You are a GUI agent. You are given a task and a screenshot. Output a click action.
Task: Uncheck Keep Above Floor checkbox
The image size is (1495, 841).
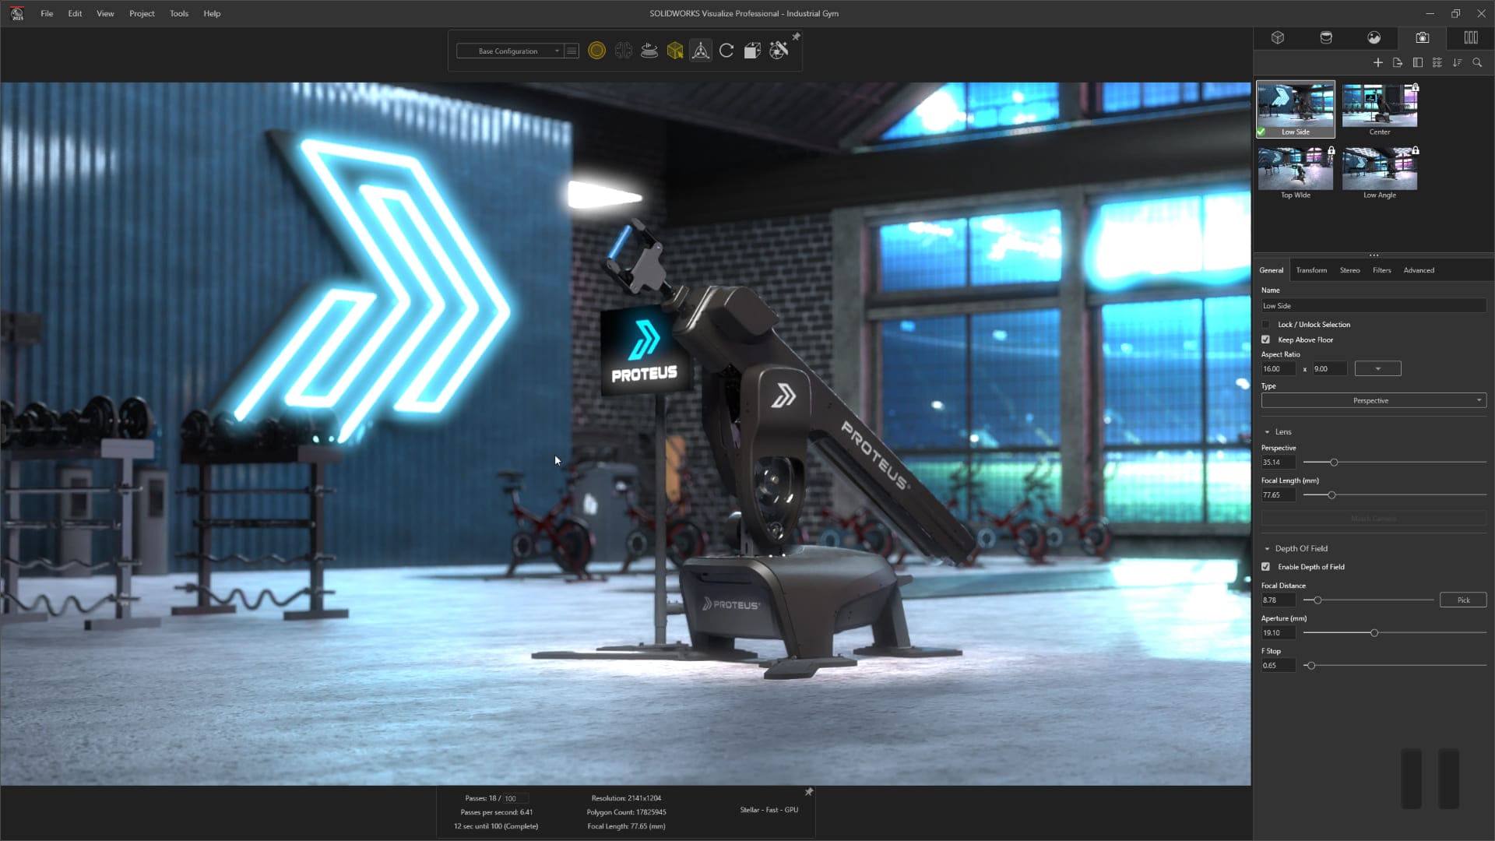point(1266,340)
